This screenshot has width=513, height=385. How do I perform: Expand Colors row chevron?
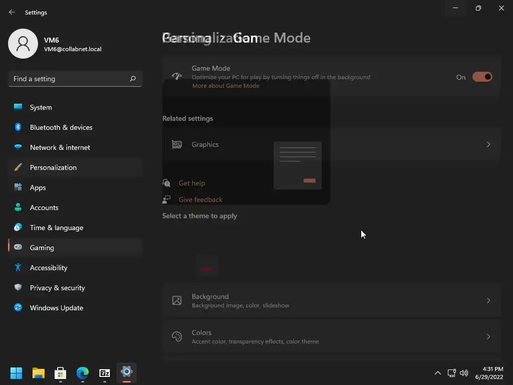[488, 336]
